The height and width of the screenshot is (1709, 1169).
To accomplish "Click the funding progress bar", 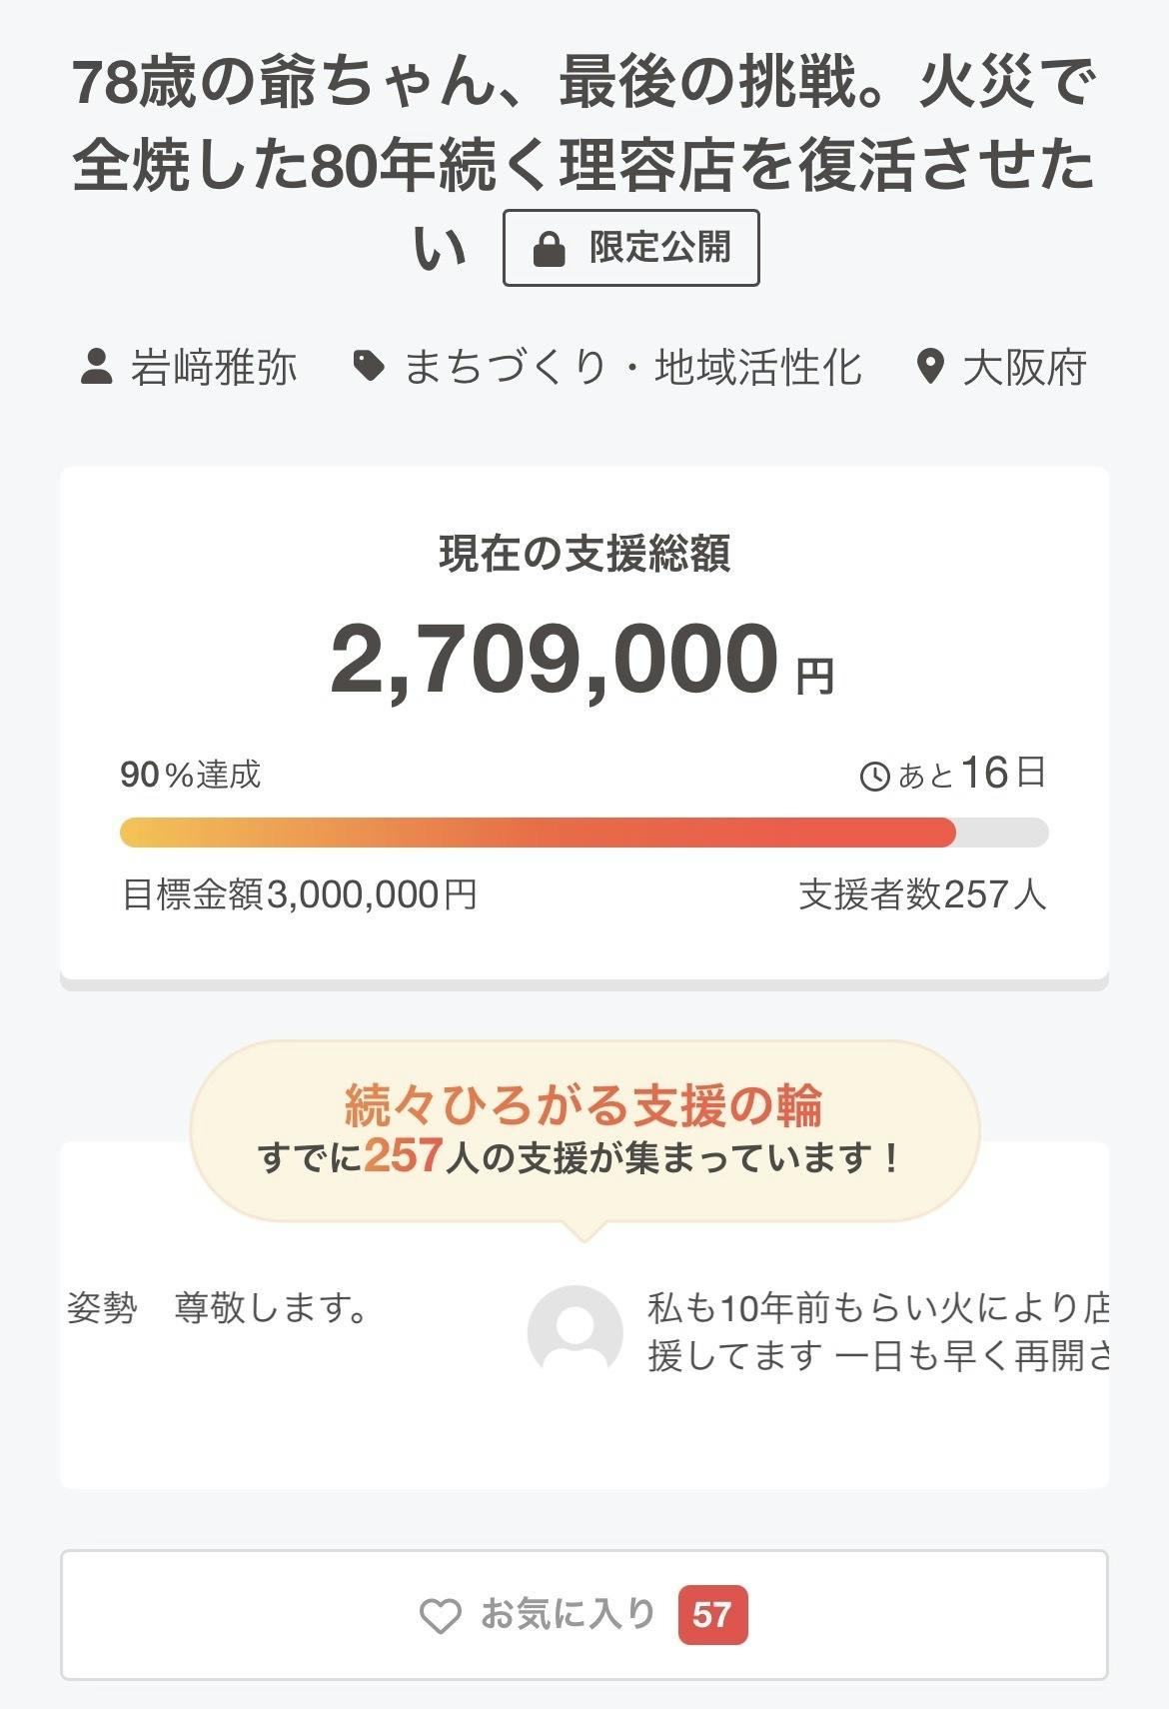I will coord(584,833).
